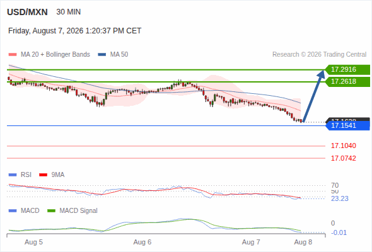Click the blue upward forecast arrow head
372x252 pixels.
point(321,74)
